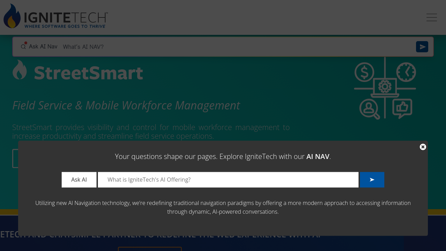The image size is (446, 251).
Task: Open the hamburger navigation menu
Action: [431, 17]
